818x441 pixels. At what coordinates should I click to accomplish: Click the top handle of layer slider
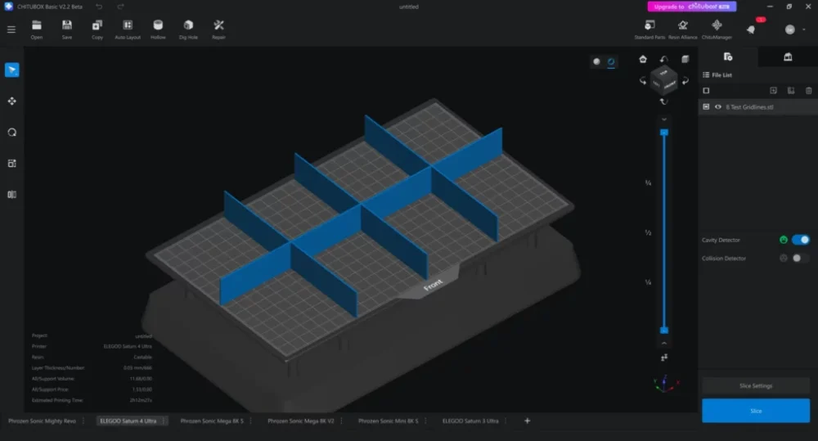point(664,132)
